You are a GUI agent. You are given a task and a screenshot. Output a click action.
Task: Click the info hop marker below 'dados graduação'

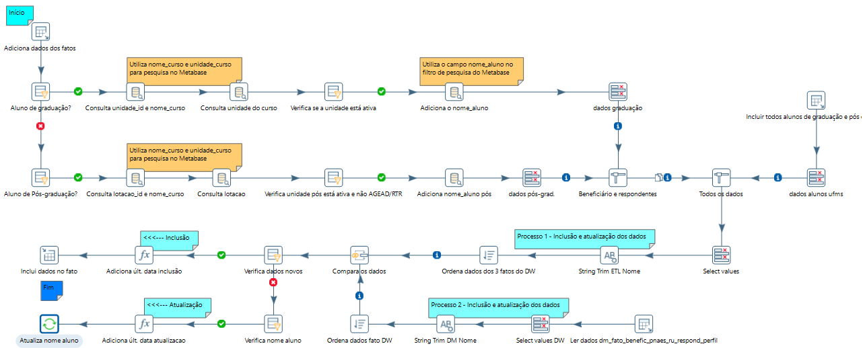coord(618,126)
